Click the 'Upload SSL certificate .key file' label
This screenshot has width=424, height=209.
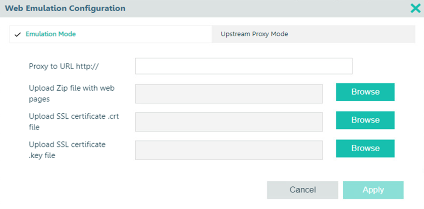(x=67, y=150)
